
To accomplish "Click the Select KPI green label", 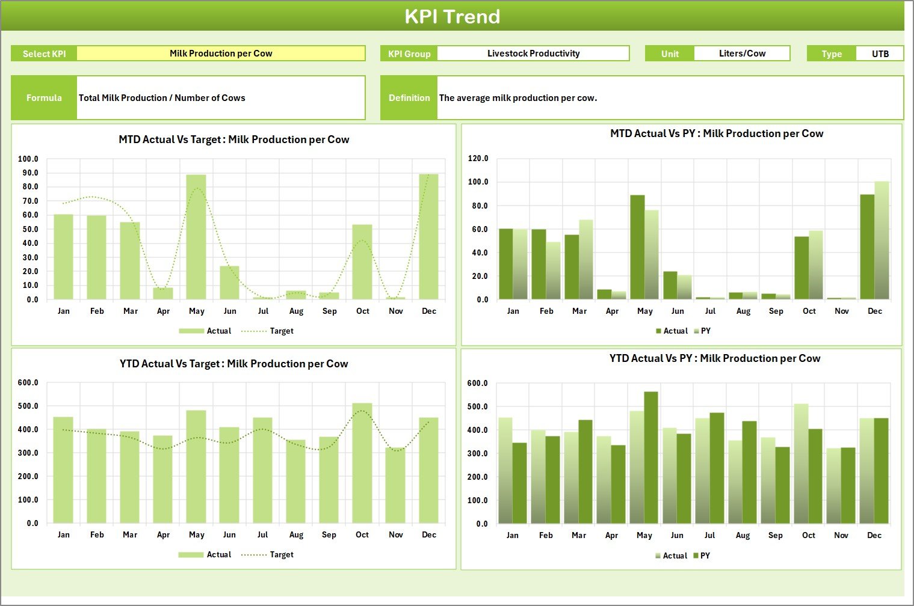I will (44, 54).
